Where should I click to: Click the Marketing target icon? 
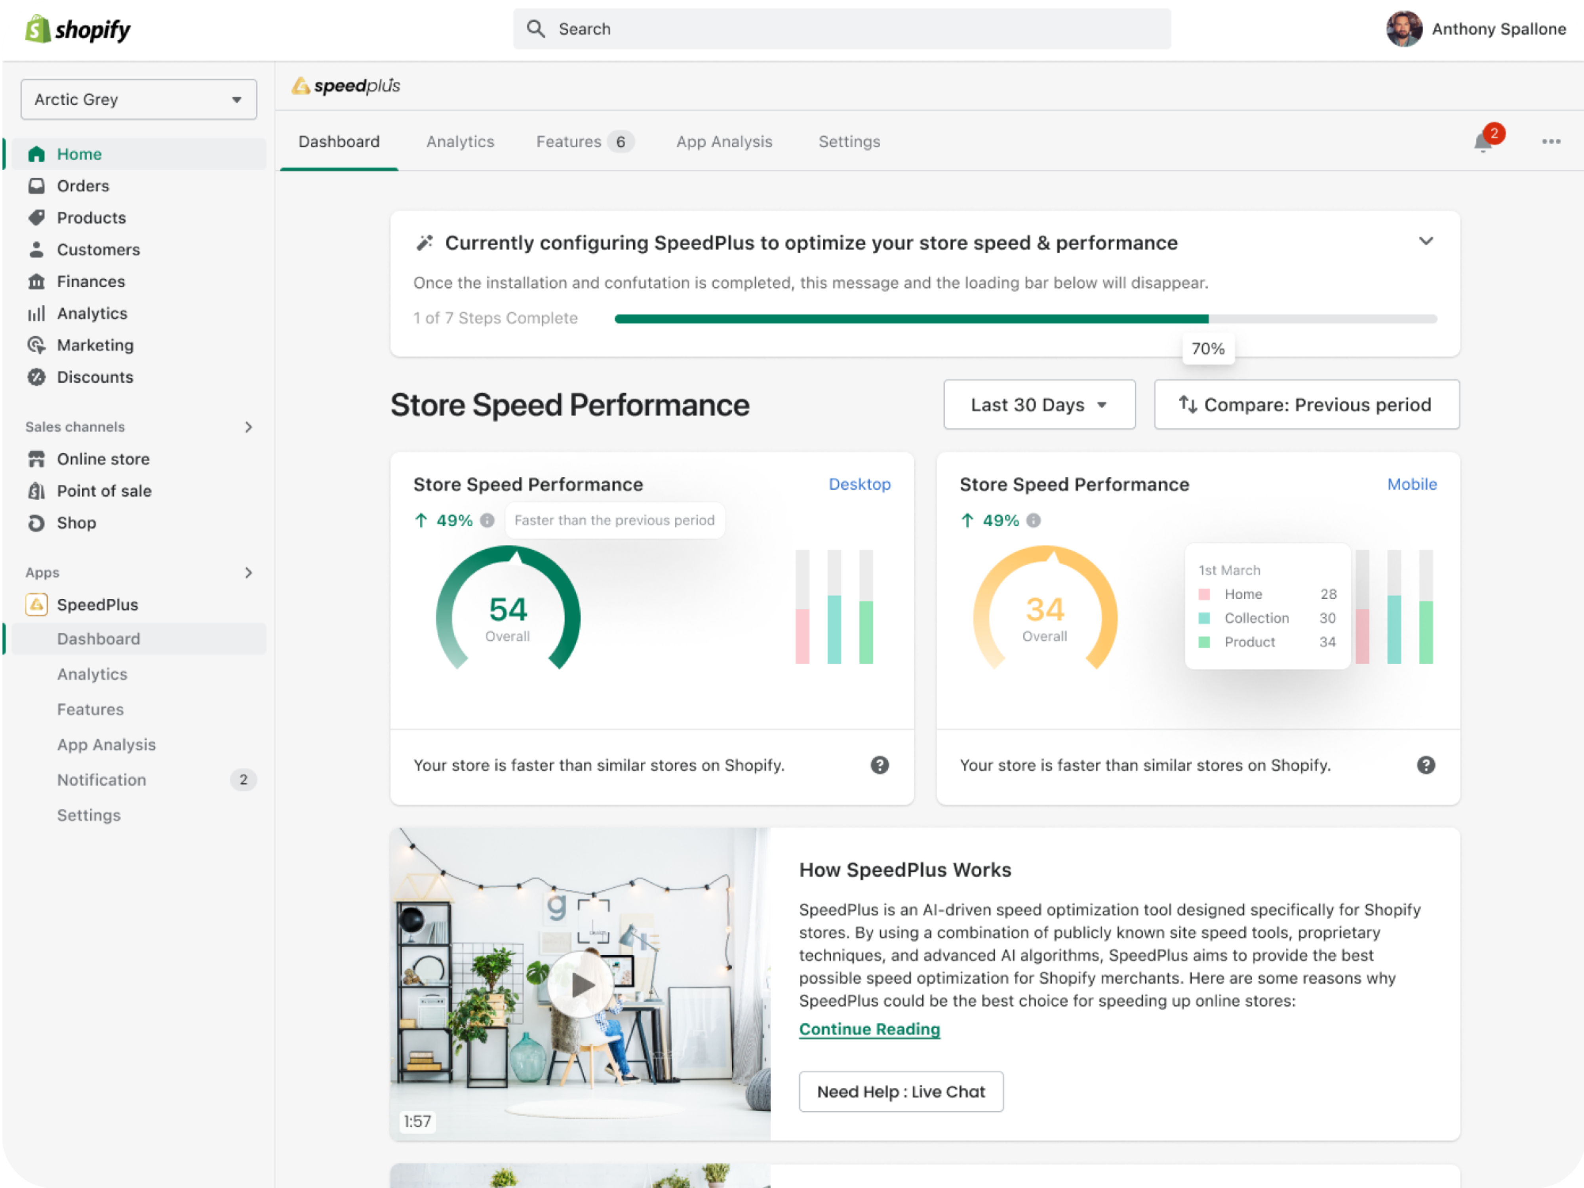(x=36, y=345)
